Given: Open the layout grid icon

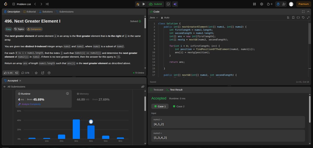Looking at the screenshot, I should pos(255,4).
